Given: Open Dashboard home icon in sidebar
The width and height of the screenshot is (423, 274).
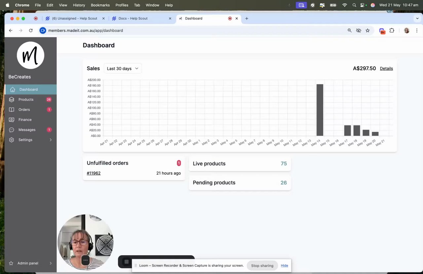Looking at the screenshot, I should click(13, 89).
